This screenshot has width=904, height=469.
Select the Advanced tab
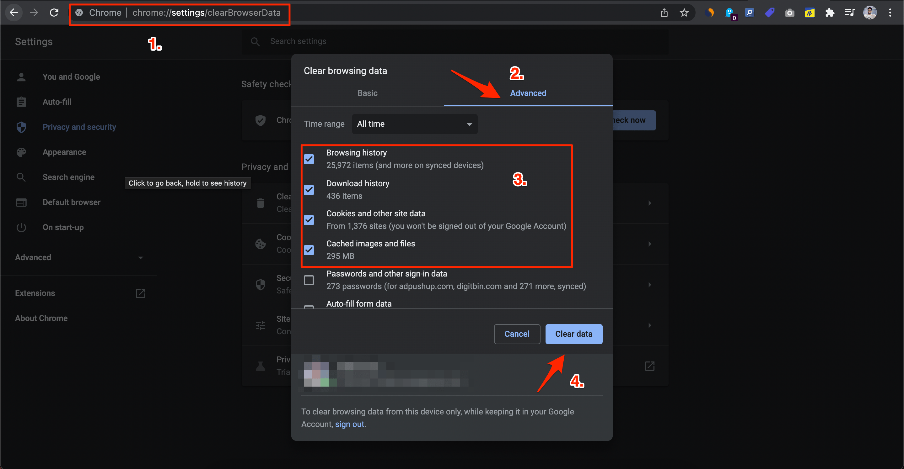pos(527,92)
